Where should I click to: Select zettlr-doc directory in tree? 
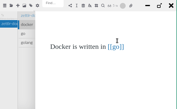point(9,24)
